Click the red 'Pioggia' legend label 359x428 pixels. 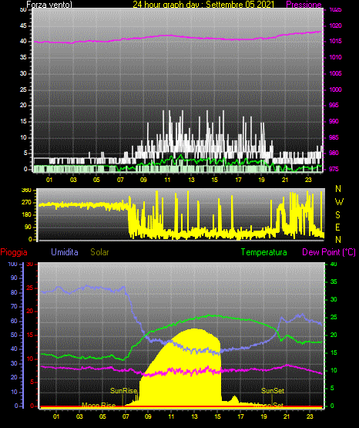pyautogui.click(x=14, y=252)
